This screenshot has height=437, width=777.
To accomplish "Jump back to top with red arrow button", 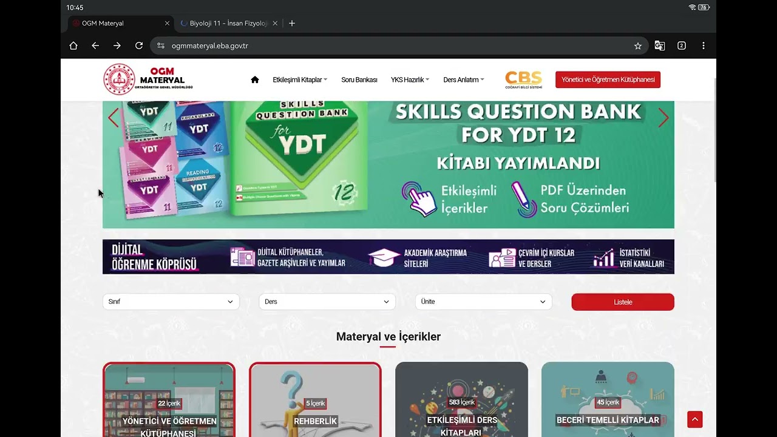I will (x=695, y=419).
